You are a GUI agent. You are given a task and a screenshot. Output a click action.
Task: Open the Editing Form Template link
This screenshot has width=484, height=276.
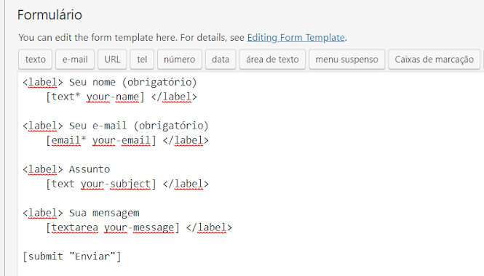(295, 38)
